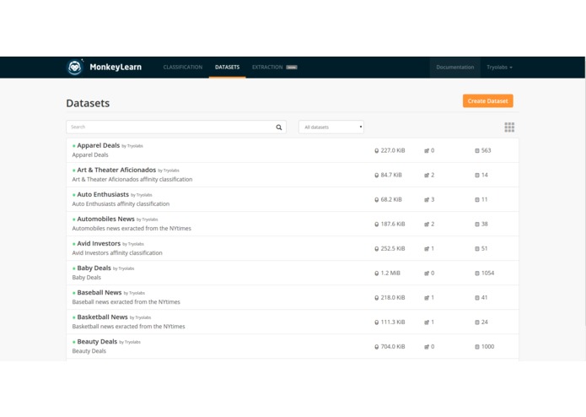Click the Datasets page heading
The width and height of the screenshot is (586, 417).
(88, 103)
